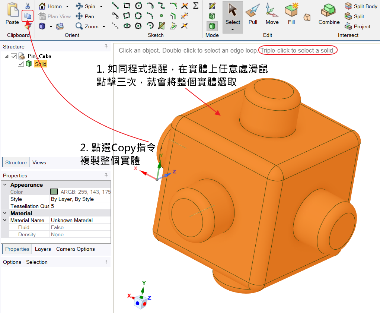The height and width of the screenshot is (313, 380).
Task: Open the Camera Options tab
Action: click(76, 249)
